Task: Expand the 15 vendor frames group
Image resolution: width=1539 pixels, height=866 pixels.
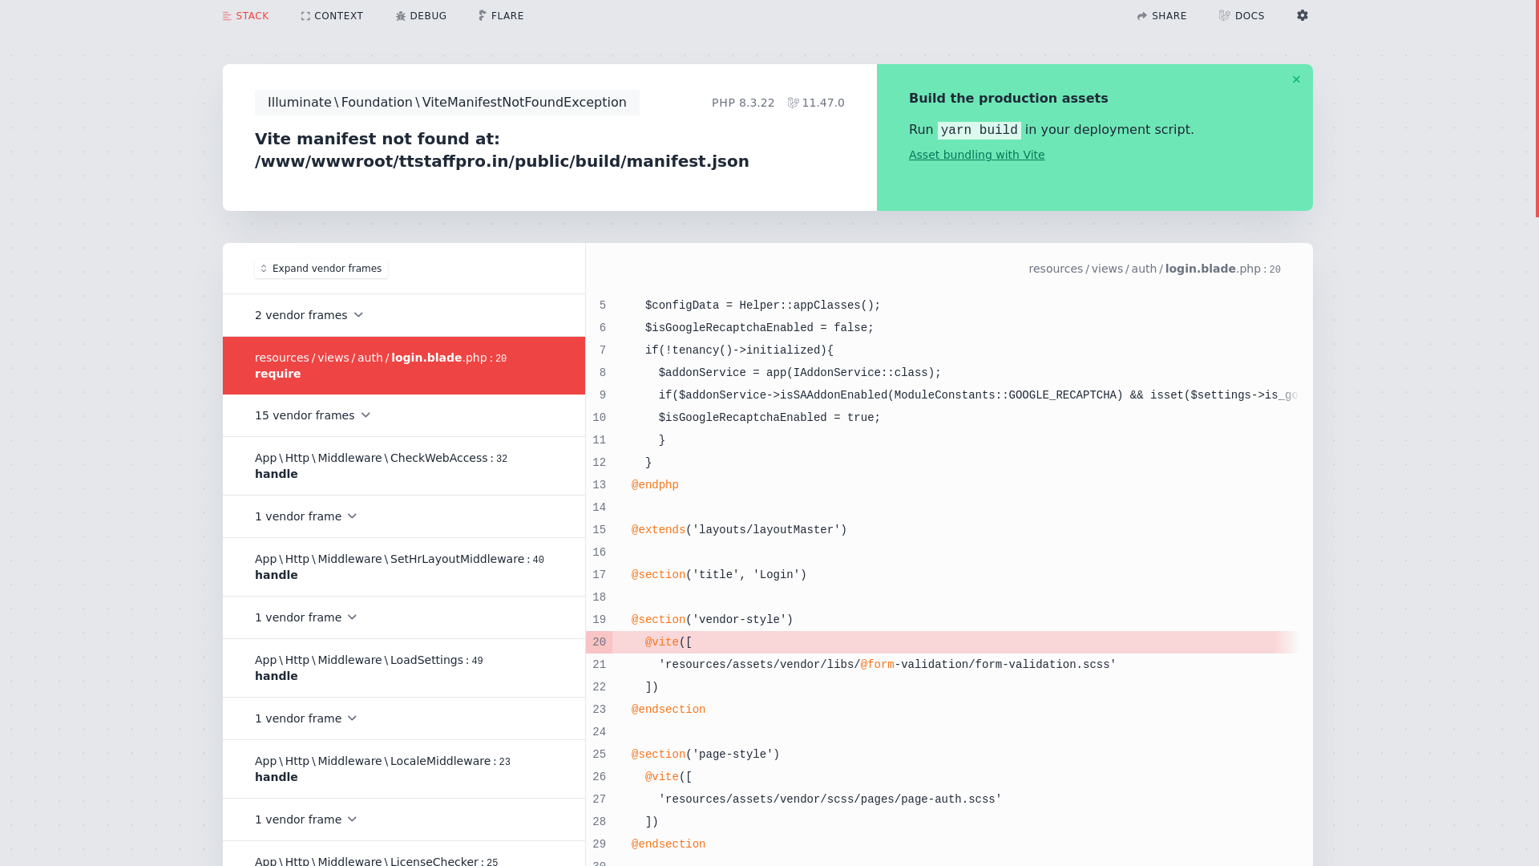Action: pyautogui.click(x=404, y=415)
